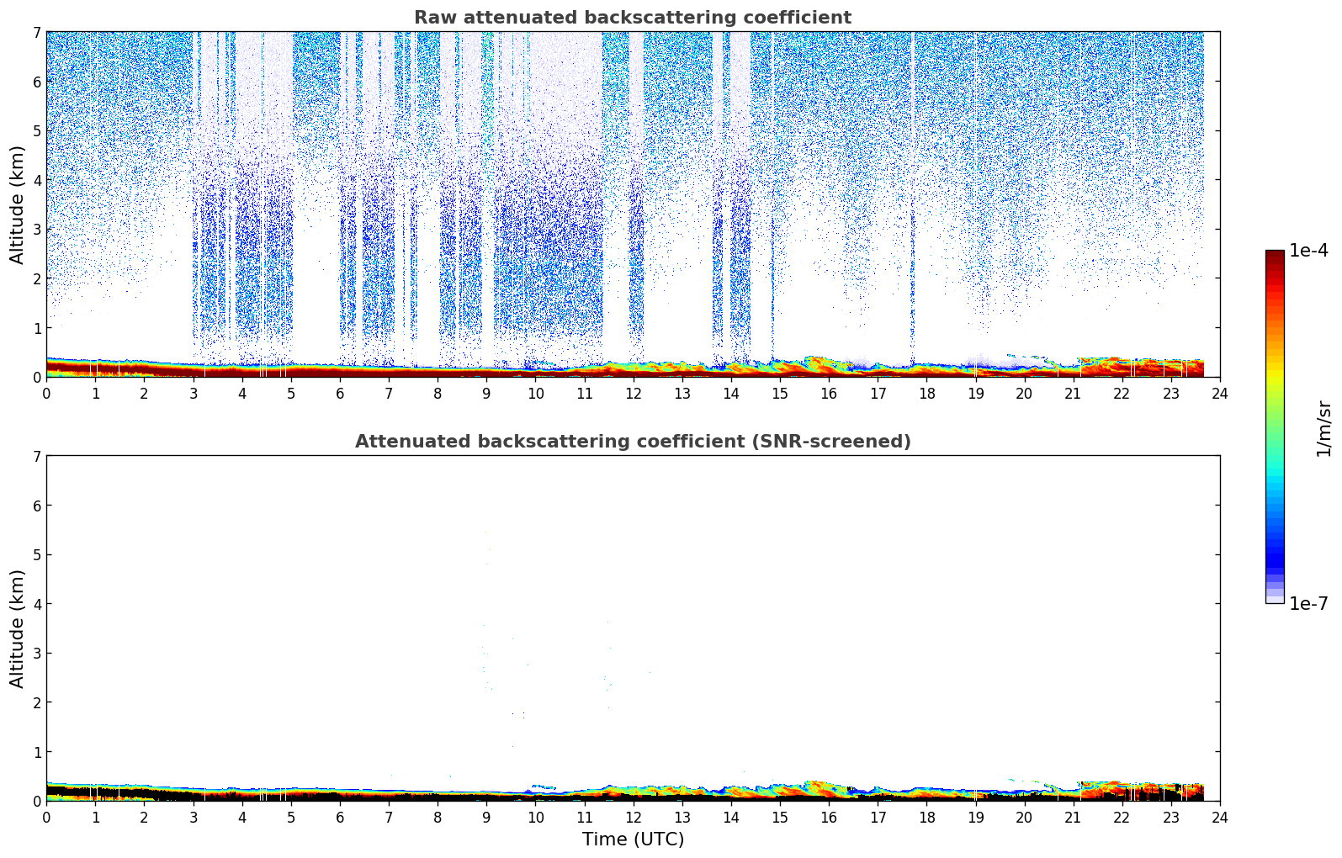Click the 'Attenuated backscattering coefficient (SNR-screened)' title
Image resolution: width=1342 pixels, height=858 pixels.
[x=632, y=442]
